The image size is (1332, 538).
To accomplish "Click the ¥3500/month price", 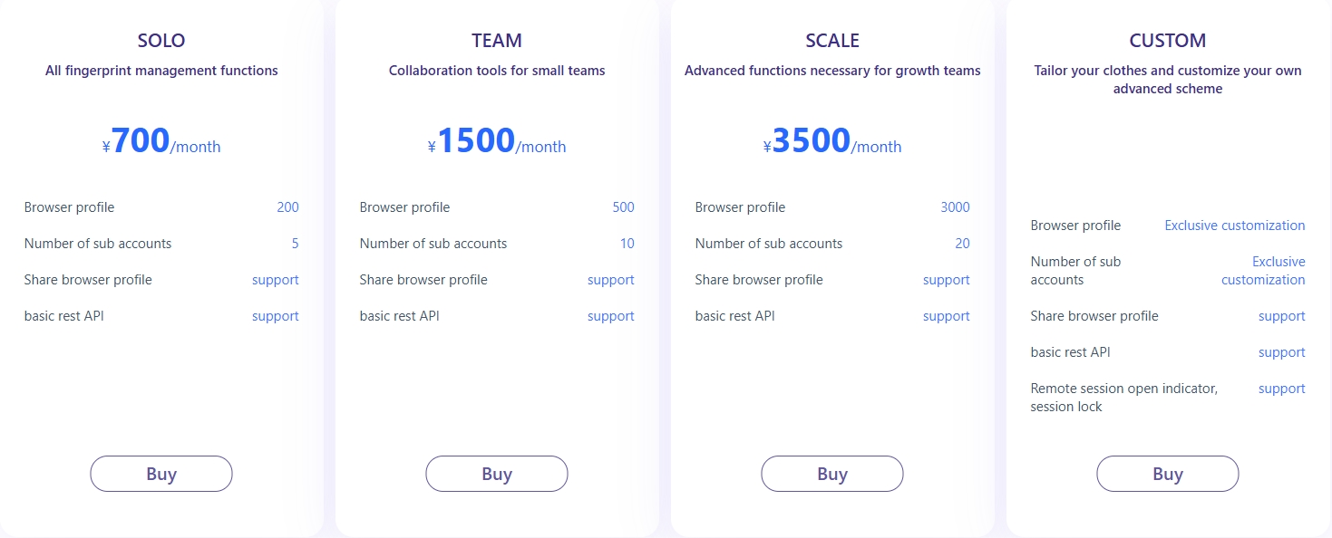I will coord(832,142).
